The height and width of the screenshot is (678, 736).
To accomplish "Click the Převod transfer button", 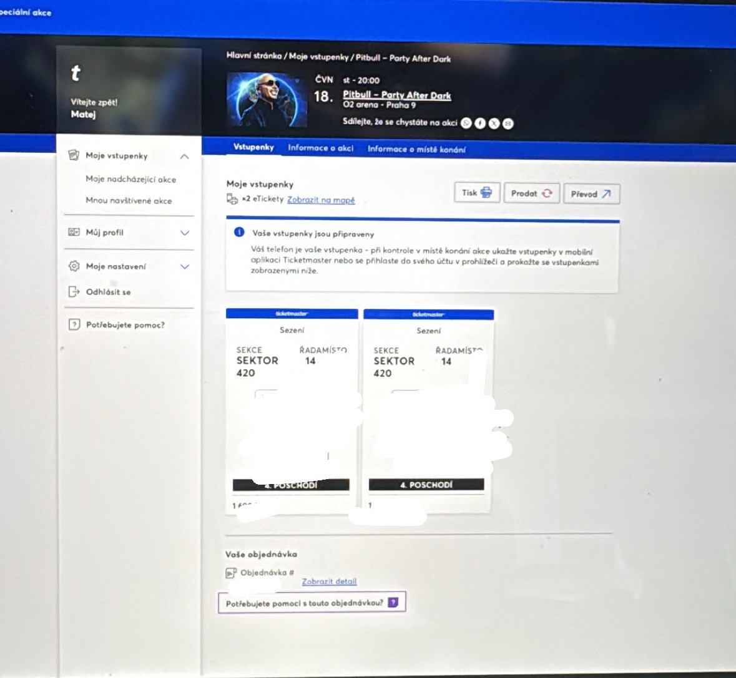I will pos(591,194).
